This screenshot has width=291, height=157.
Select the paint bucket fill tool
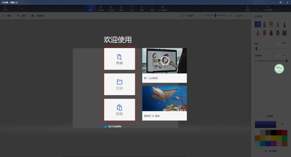(285, 33)
